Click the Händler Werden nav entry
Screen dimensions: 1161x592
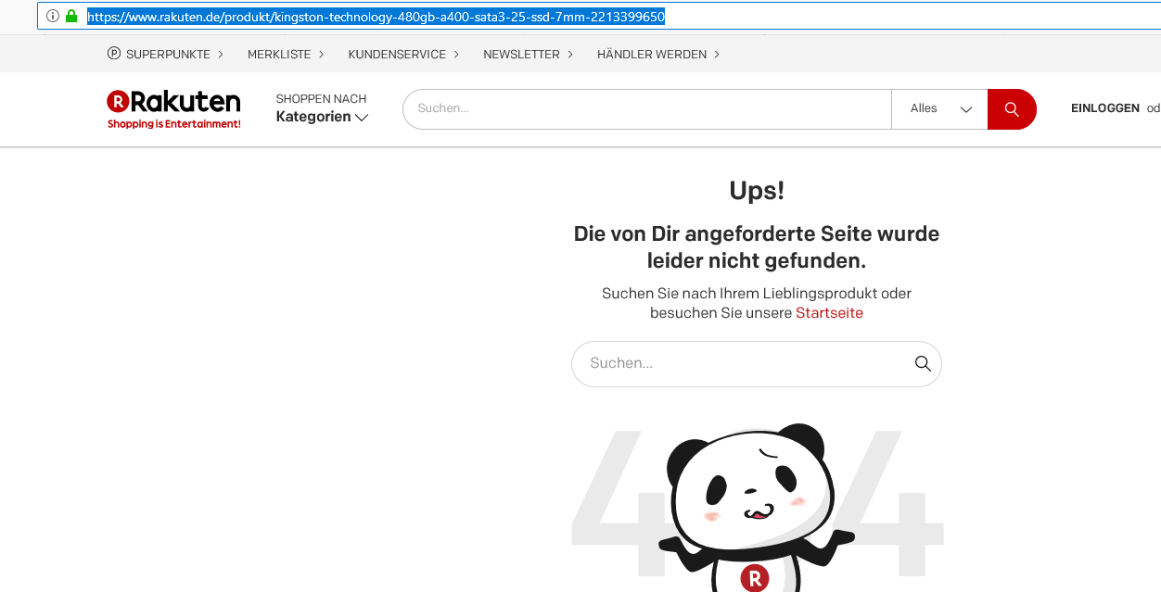[651, 54]
